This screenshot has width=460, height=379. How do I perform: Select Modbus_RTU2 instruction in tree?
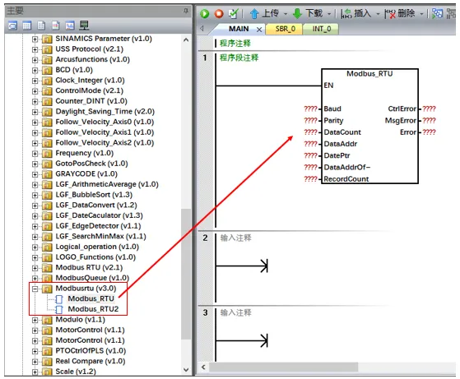click(x=93, y=309)
